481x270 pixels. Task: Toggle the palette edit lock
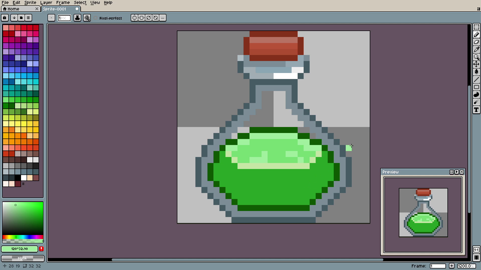click(5, 18)
